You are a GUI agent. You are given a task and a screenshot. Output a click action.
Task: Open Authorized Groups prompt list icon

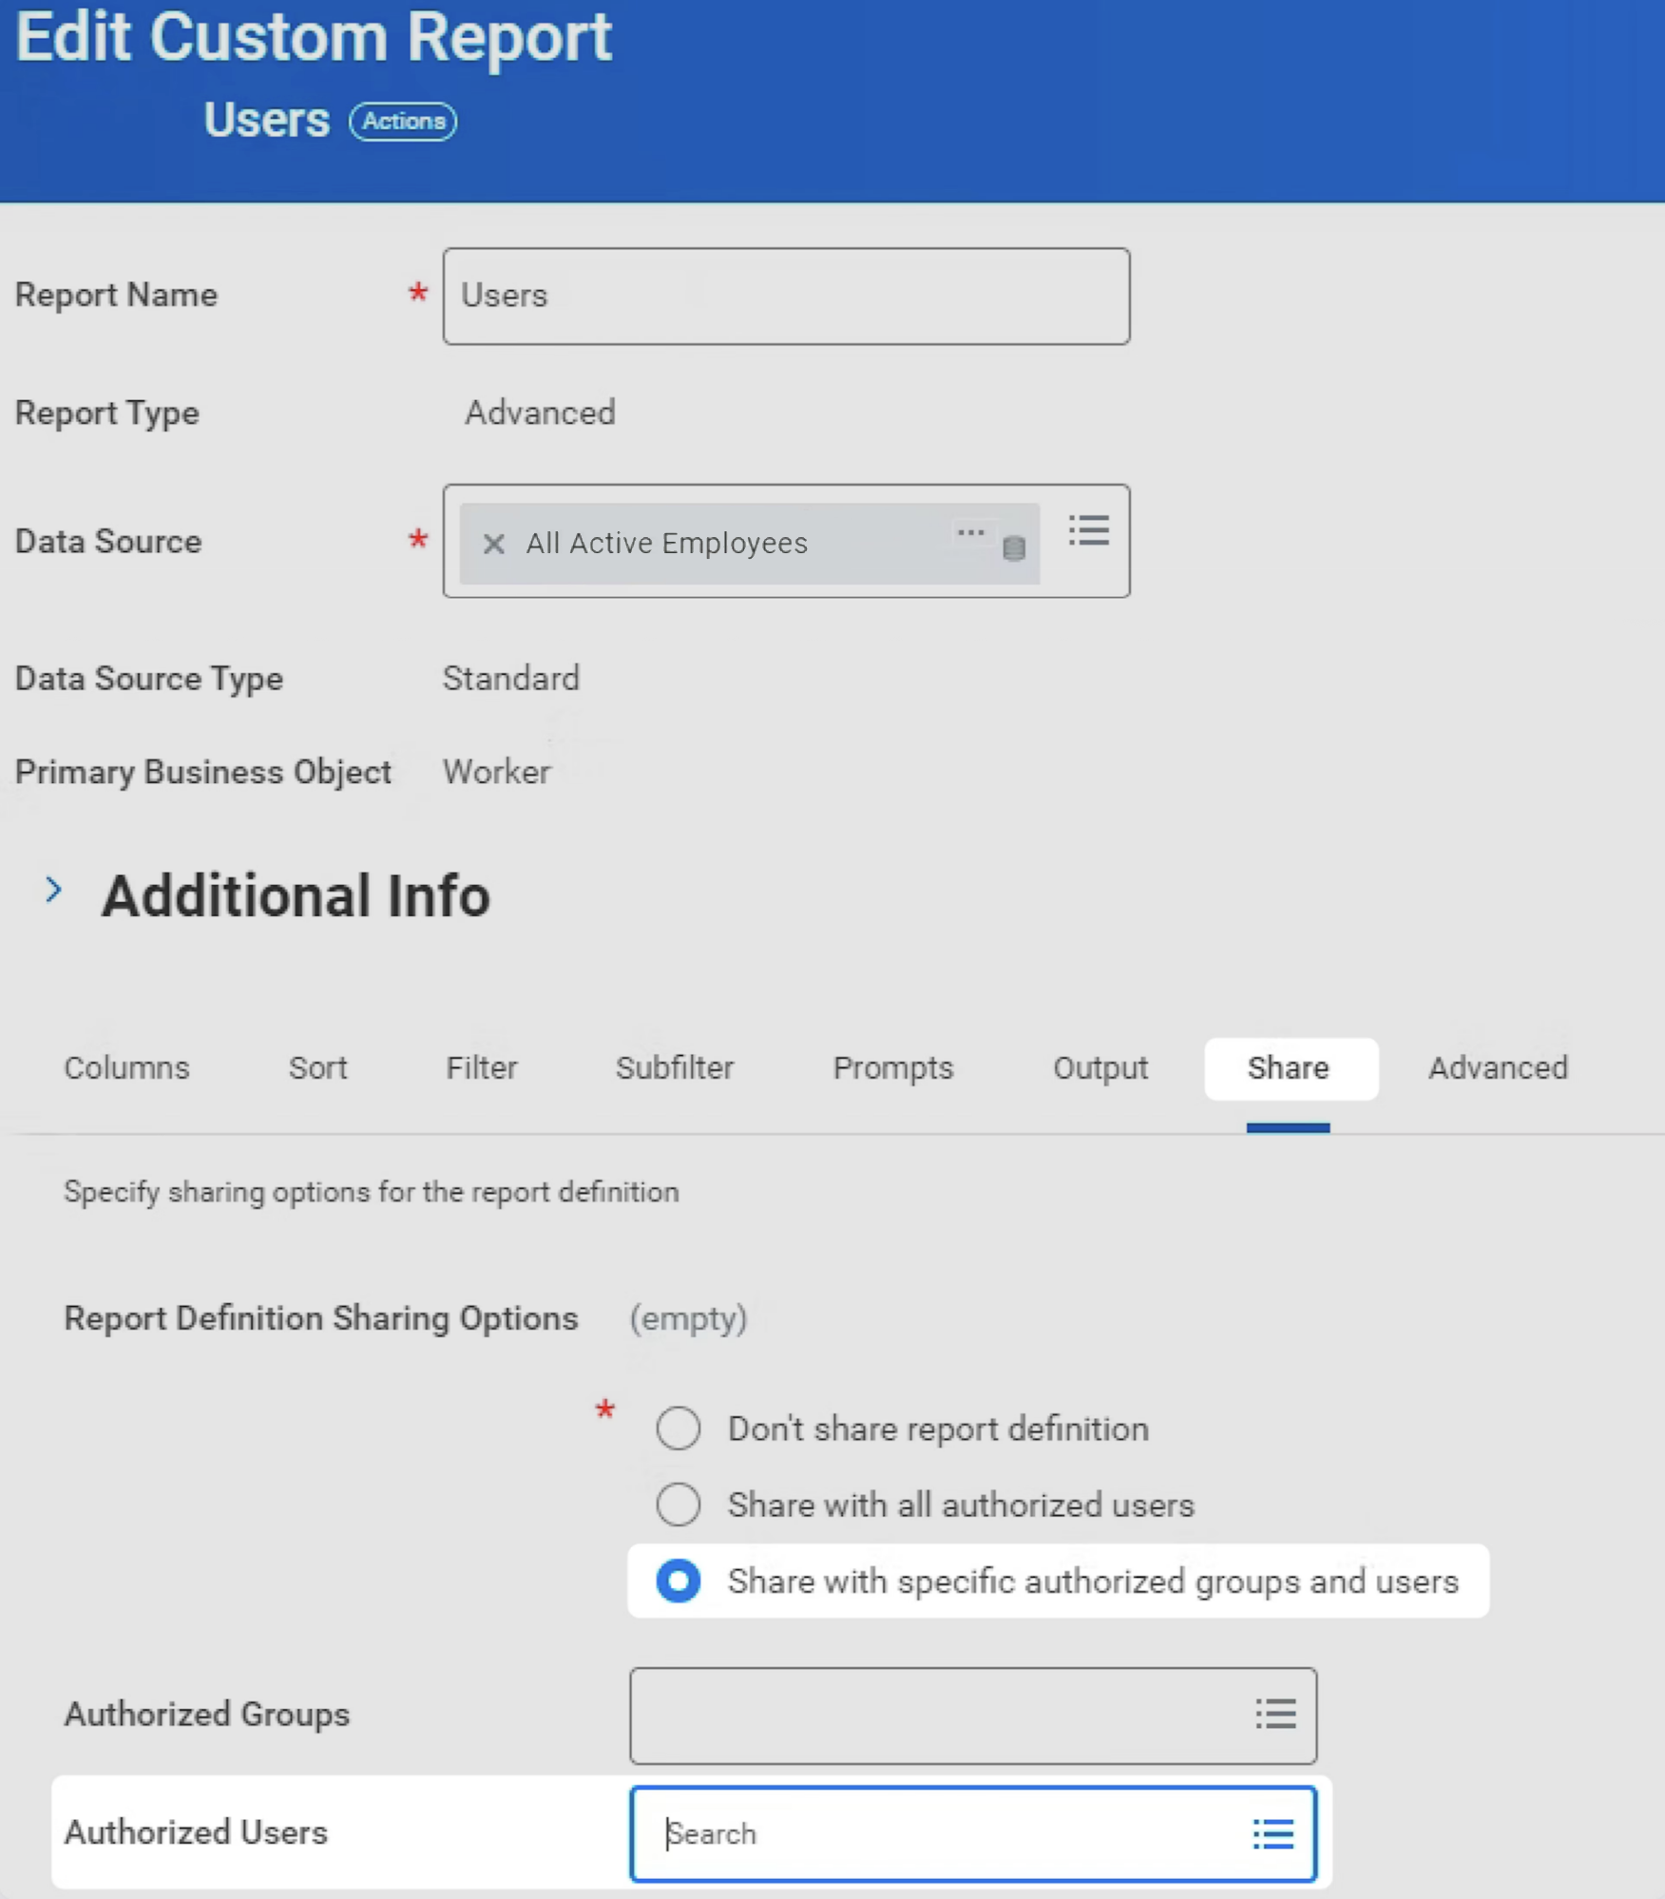(x=1274, y=1714)
